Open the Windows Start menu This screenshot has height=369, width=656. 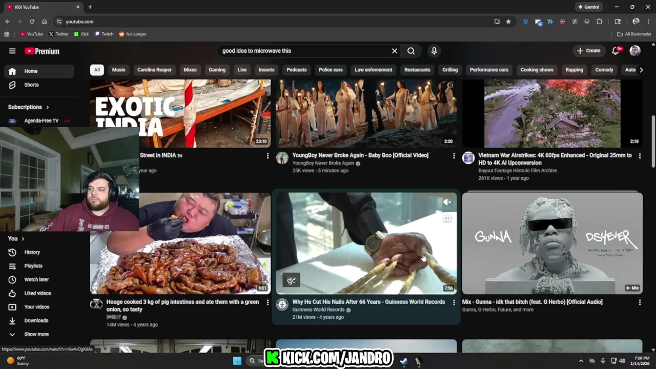pyautogui.click(x=237, y=361)
